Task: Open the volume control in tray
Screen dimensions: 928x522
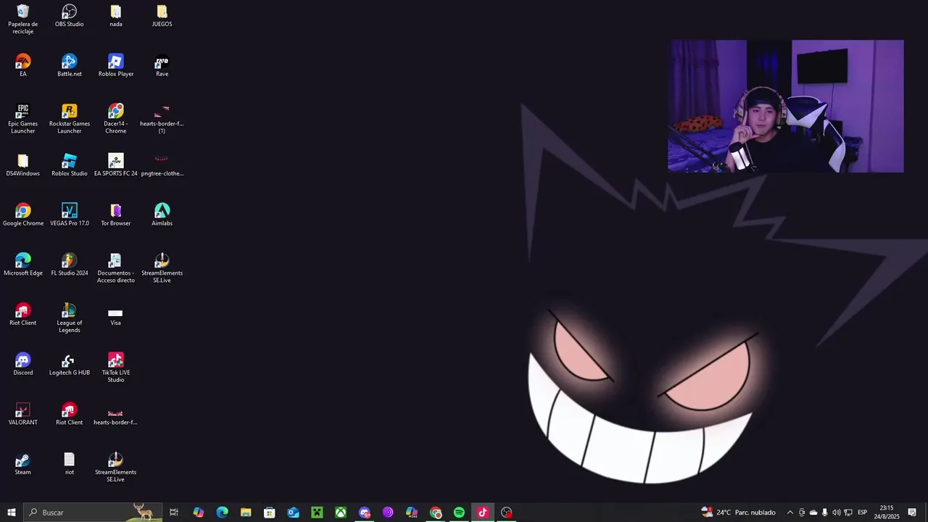Action: pyautogui.click(x=836, y=513)
